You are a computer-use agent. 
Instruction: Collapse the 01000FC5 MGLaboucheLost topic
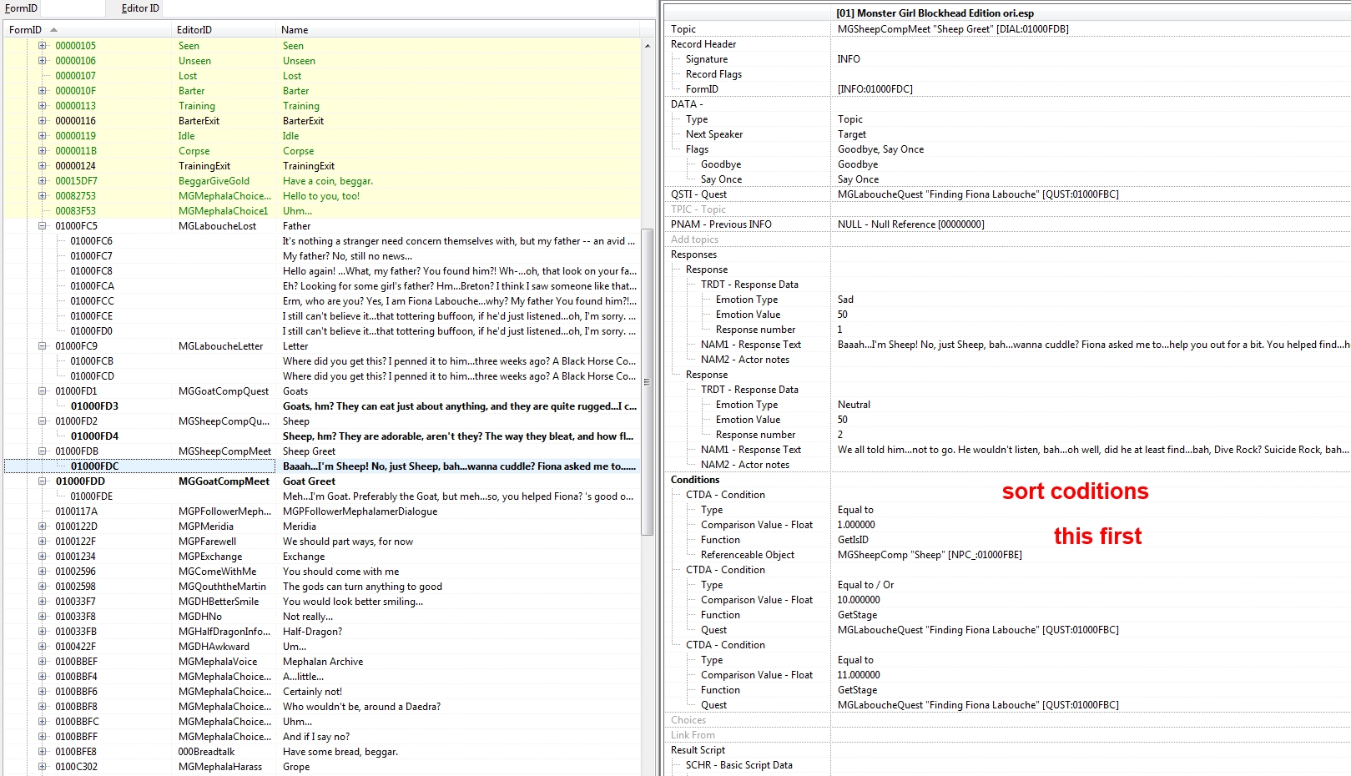coord(42,226)
